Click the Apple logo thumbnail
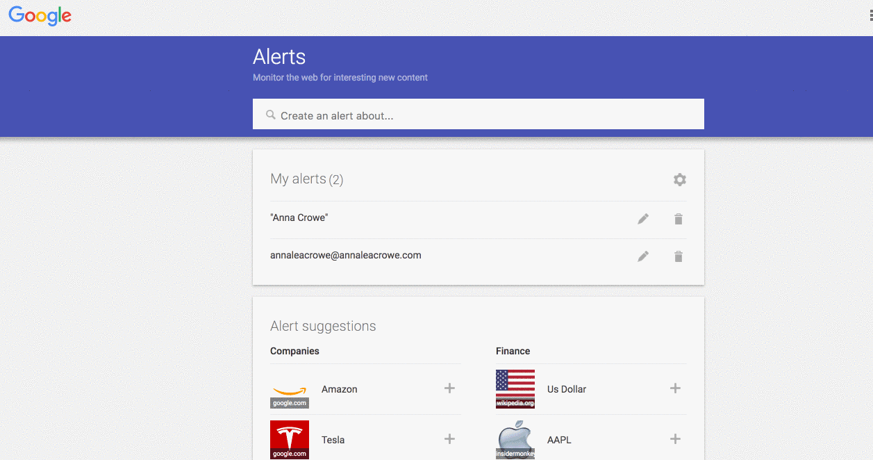The width and height of the screenshot is (873, 460). click(515, 439)
